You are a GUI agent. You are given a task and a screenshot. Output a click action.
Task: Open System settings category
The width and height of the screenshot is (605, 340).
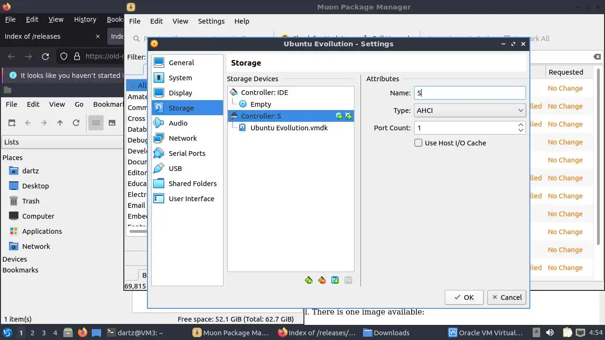tap(187, 78)
